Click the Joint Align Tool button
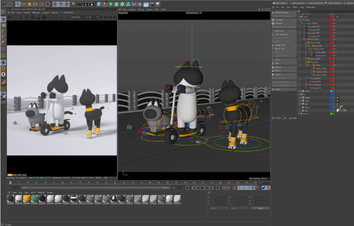354x226 pixels. point(284,34)
